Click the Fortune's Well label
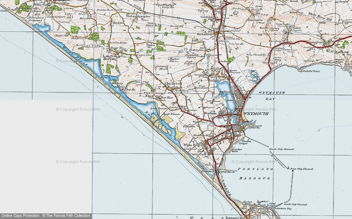This screenshot has height=219, width=352. click(235, 217)
